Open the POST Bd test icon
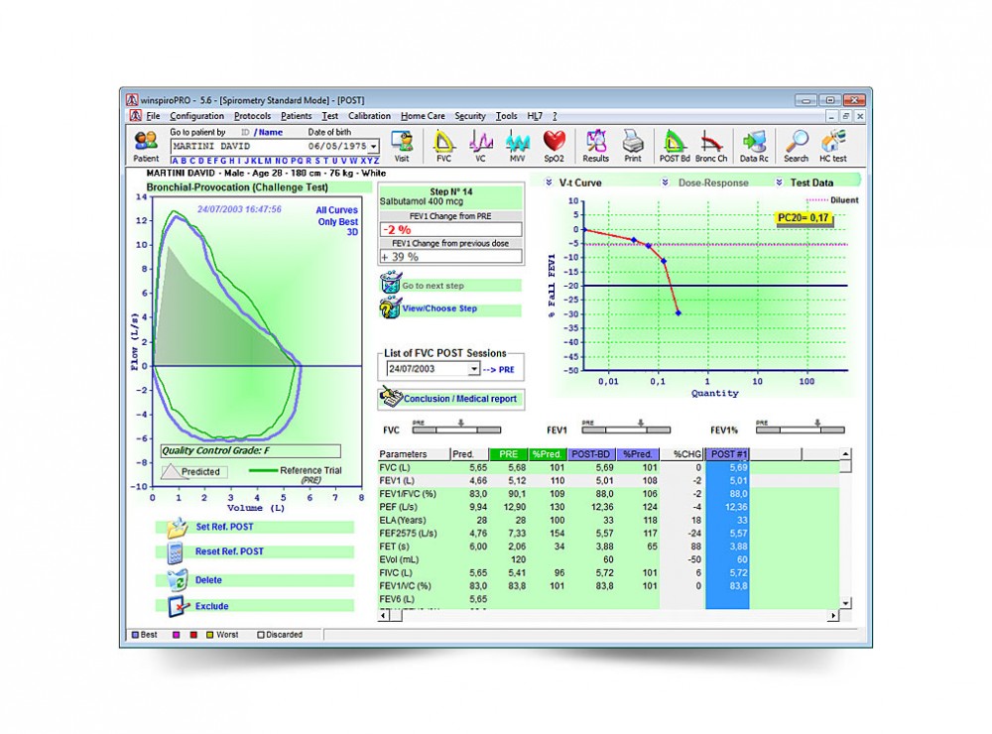 click(x=675, y=145)
